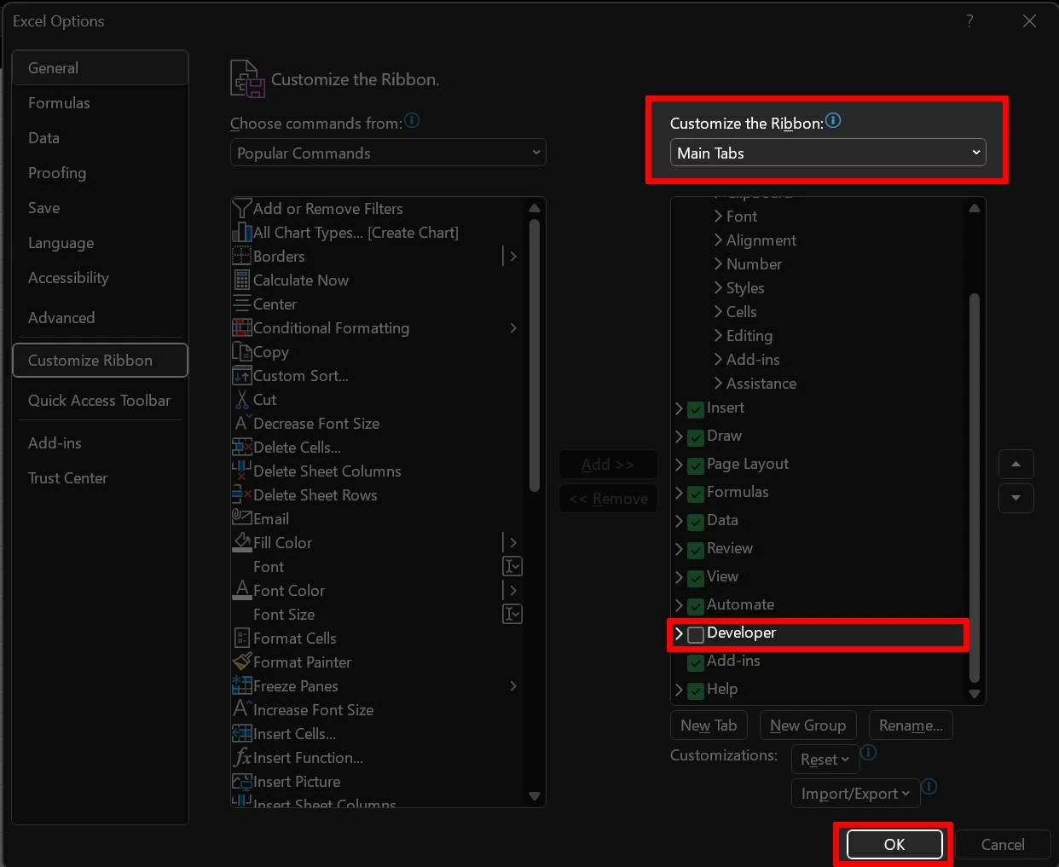Click the New Group button
Viewport: 1059px width, 867px height.
tap(807, 725)
